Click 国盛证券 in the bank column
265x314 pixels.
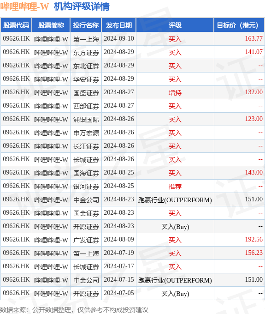(86, 93)
